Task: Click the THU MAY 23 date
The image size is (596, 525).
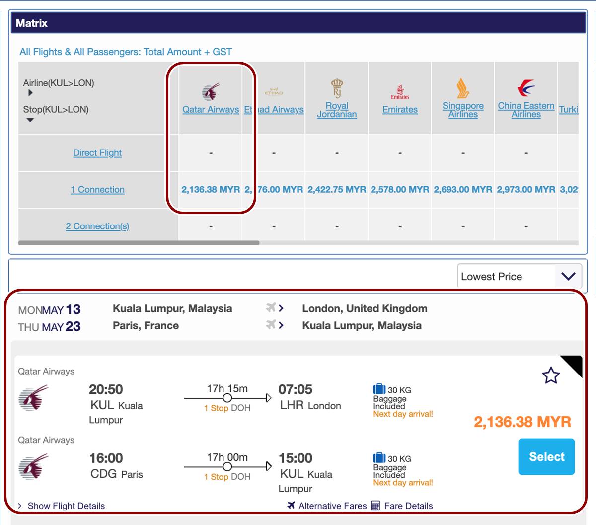Action: [49, 326]
